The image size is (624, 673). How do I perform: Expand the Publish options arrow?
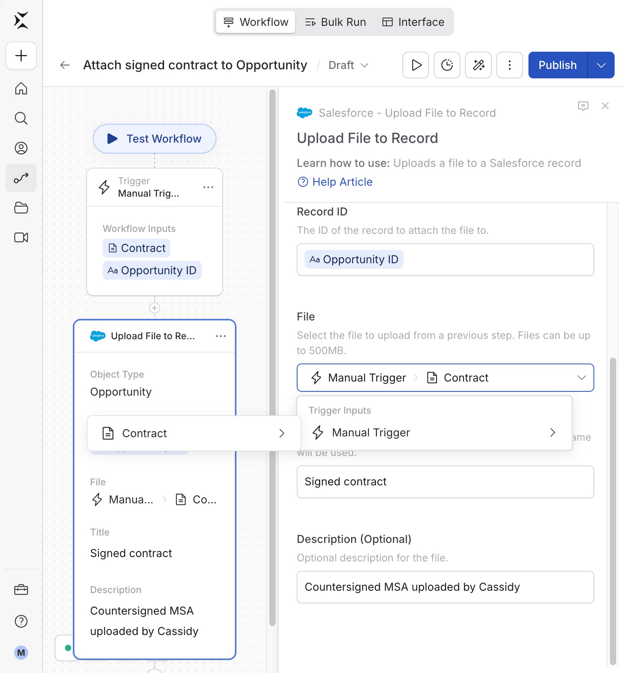(x=601, y=65)
